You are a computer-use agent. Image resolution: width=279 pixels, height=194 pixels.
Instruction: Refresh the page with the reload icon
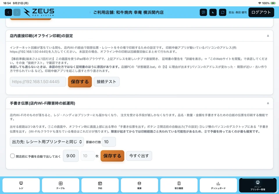pos(223,12)
